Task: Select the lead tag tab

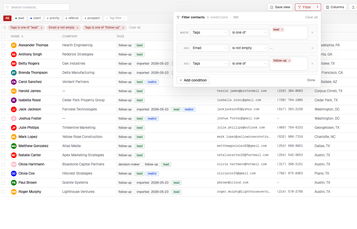Action: tap(20, 18)
